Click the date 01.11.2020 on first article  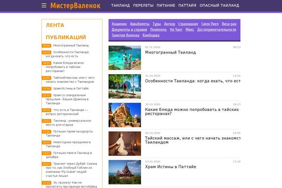(x=152, y=47)
